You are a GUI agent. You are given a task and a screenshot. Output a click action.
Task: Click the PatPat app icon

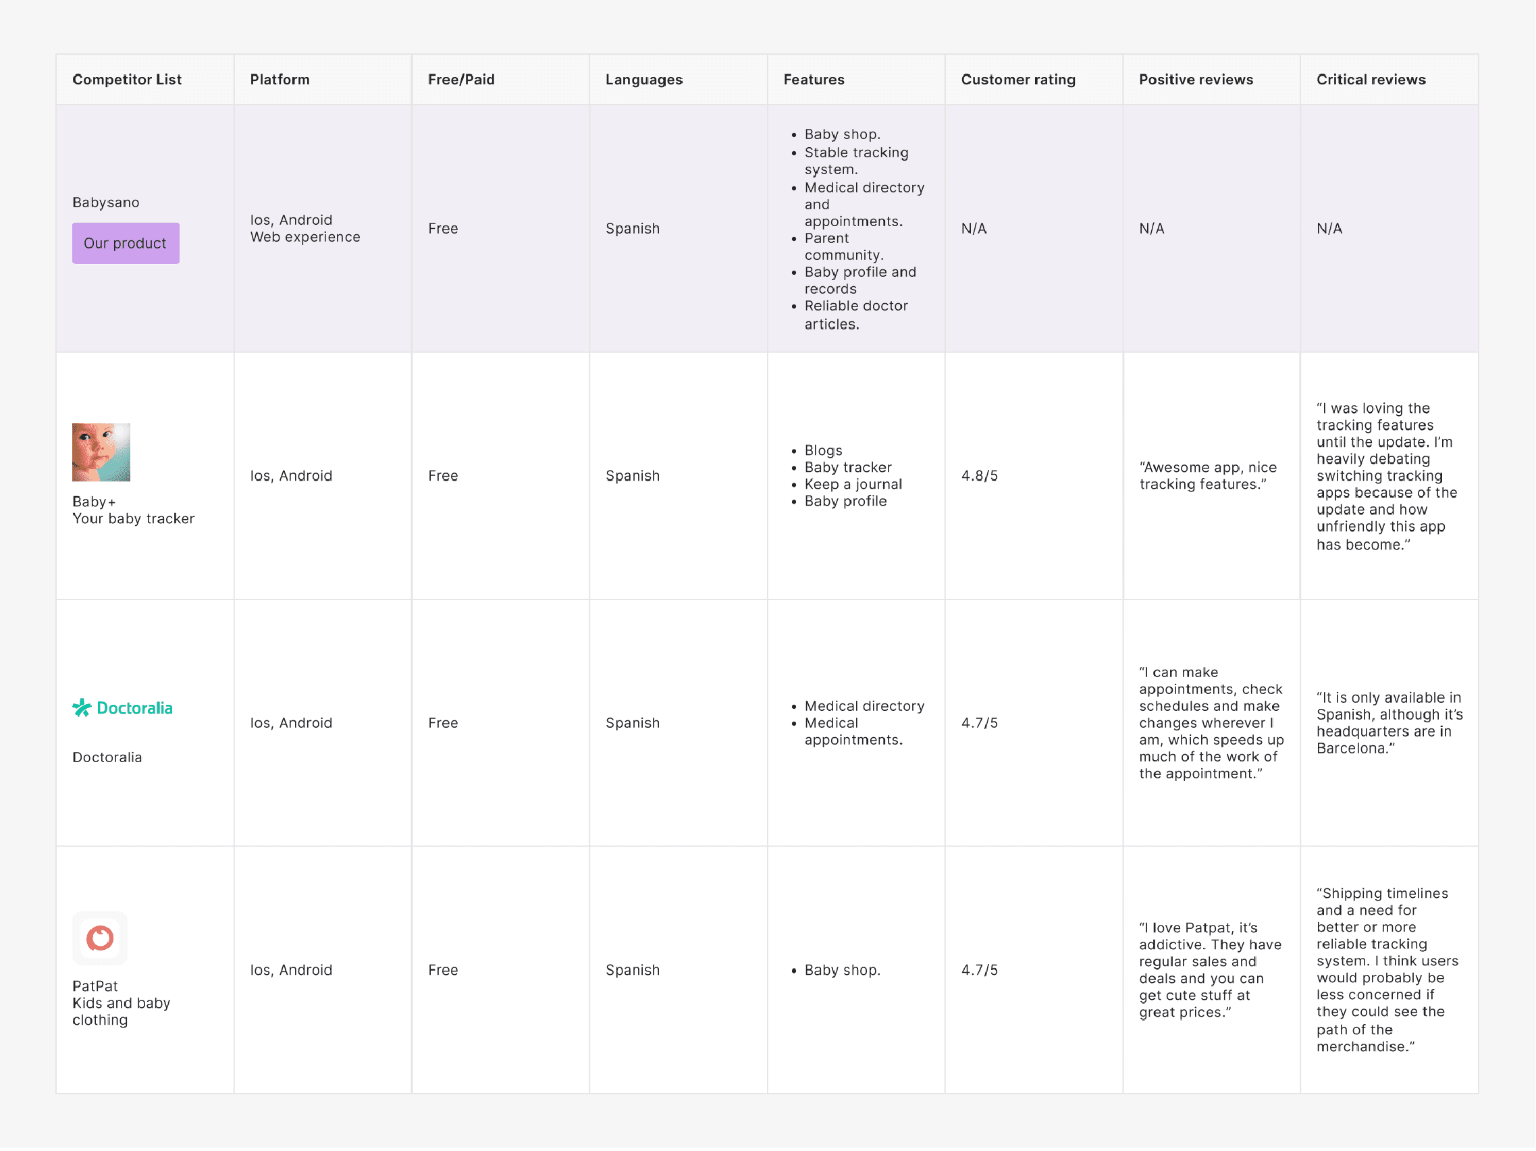coord(100,938)
